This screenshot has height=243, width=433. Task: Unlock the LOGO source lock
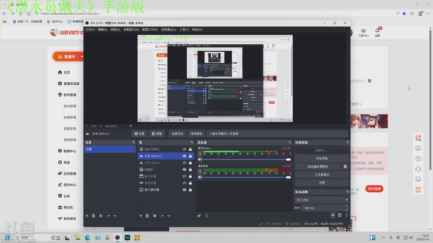tap(191, 170)
